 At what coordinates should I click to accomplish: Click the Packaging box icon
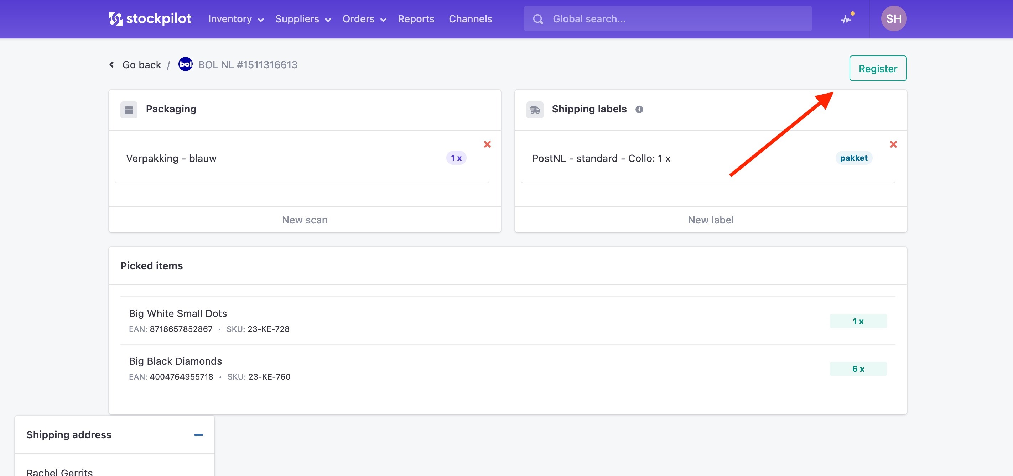point(129,110)
